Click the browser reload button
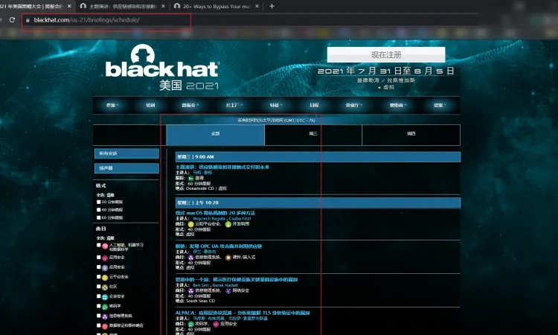558x335 pixels. coord(12,20)
